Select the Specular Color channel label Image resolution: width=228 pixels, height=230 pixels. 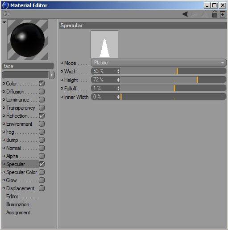pos(21,172)
